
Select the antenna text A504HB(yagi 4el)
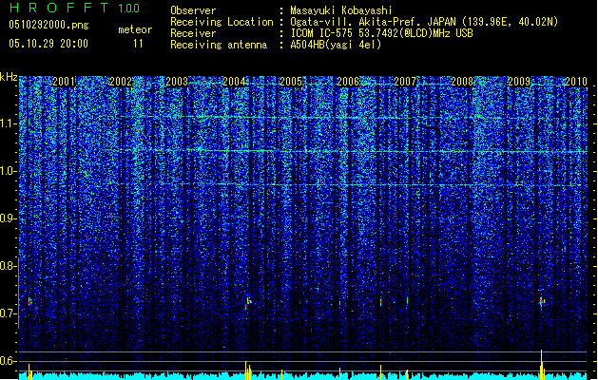click(336, 45)
